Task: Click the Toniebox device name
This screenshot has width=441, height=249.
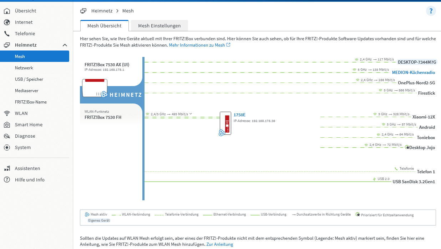Action: [x=426, y=137]
